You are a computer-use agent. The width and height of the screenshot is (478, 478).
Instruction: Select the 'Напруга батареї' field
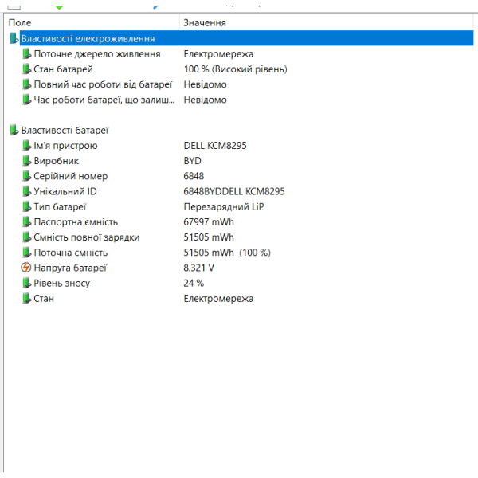point(70,268)
